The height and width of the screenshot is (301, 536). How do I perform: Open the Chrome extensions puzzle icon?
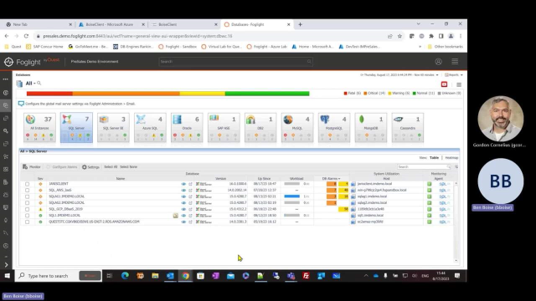coord(431,36)
